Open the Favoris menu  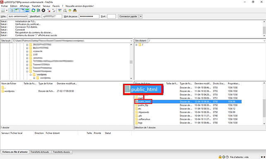coord(56,6)
